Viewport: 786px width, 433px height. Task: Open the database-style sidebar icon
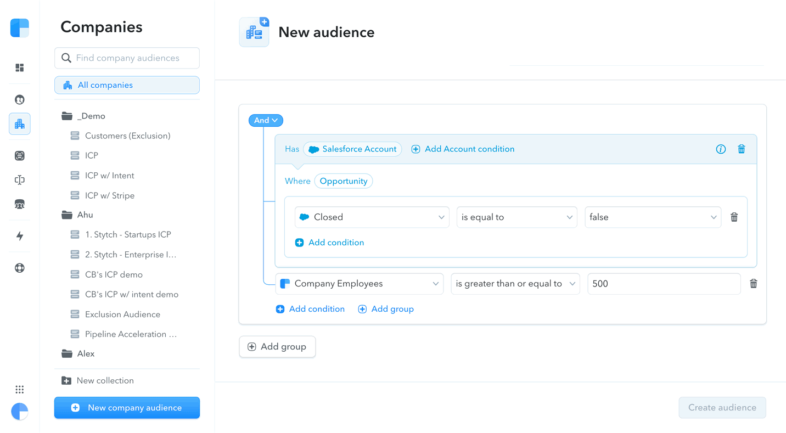tap(20, 156)
